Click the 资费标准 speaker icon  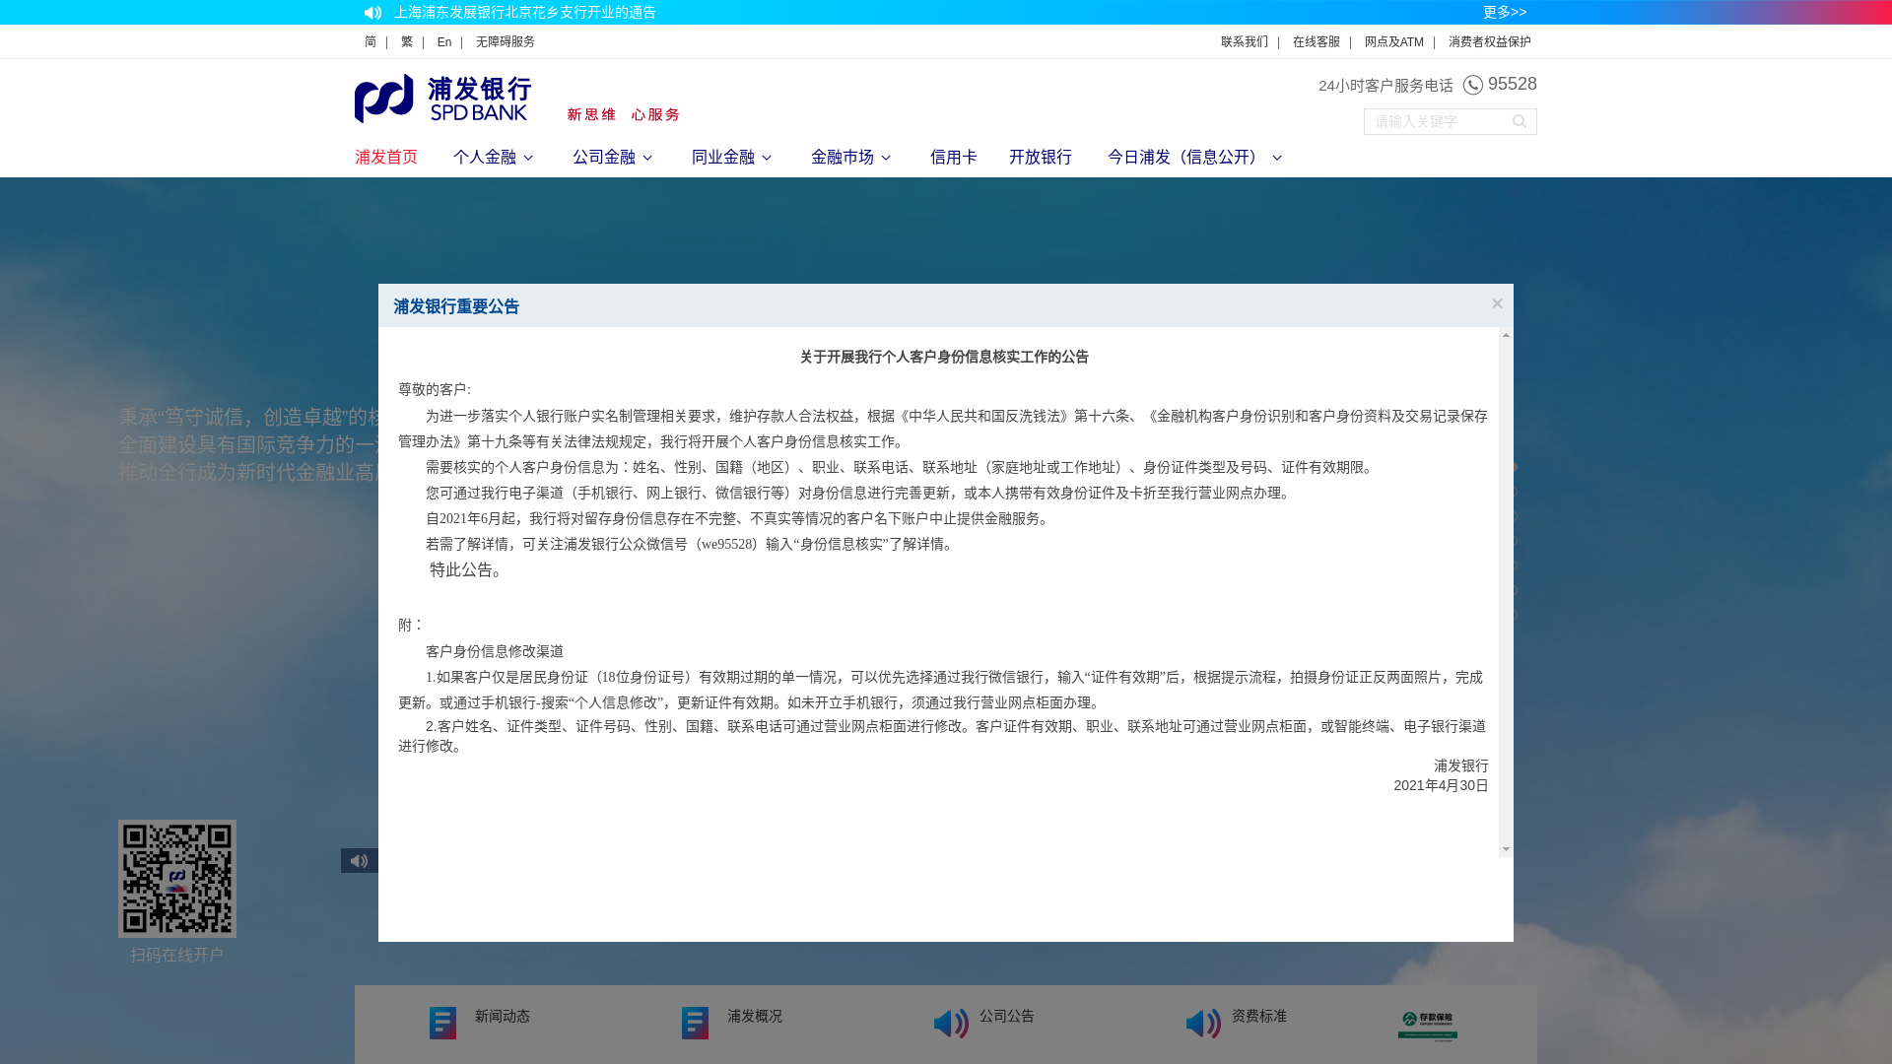click(x=1203, y=1024)
